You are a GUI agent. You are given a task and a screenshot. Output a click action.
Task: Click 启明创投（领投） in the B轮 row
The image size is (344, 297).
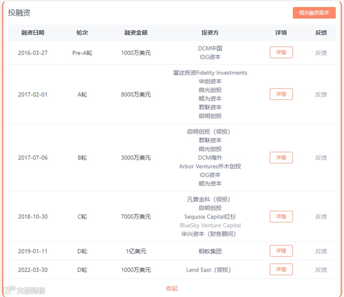click(x=208, y=132)
